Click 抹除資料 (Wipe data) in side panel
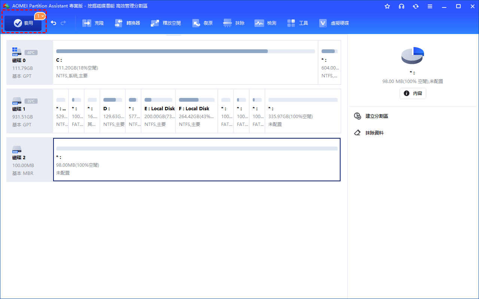This screenshot has height=299, width=479. [374, 133]
